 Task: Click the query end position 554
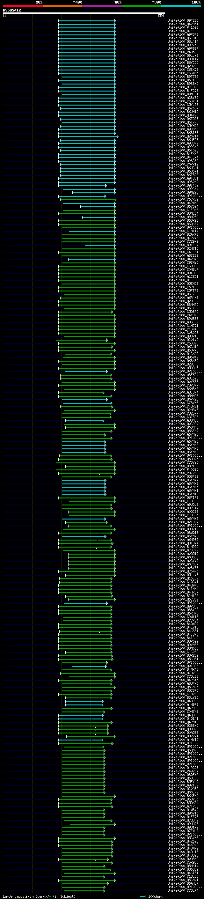161,16
